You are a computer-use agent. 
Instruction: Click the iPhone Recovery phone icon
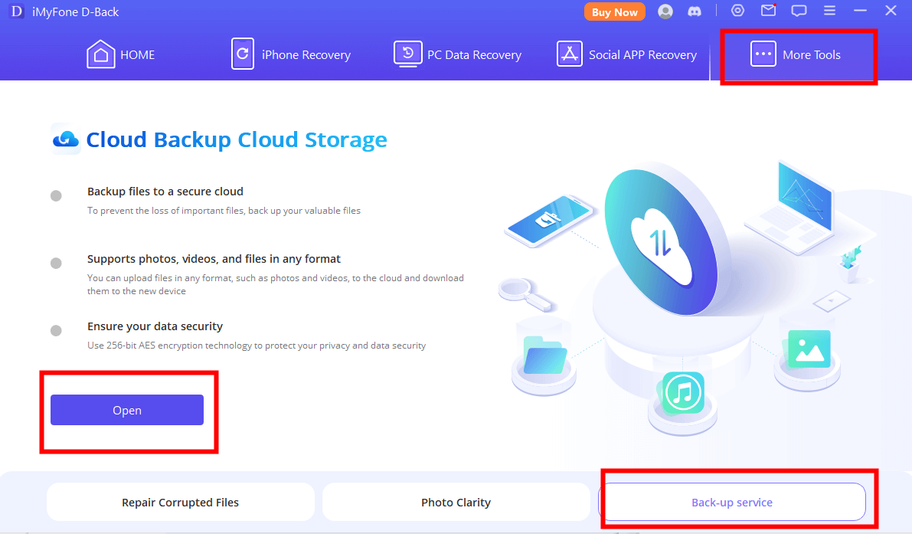point(243,54)
